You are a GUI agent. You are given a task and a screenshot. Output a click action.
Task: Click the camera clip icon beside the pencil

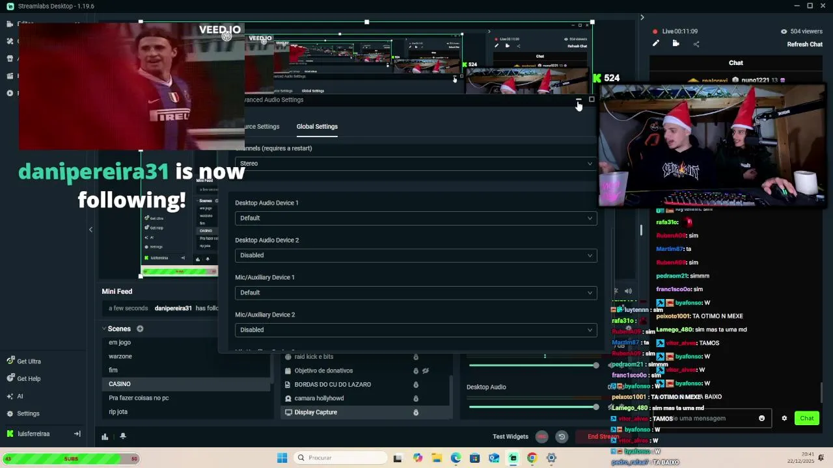coord(676,44)
